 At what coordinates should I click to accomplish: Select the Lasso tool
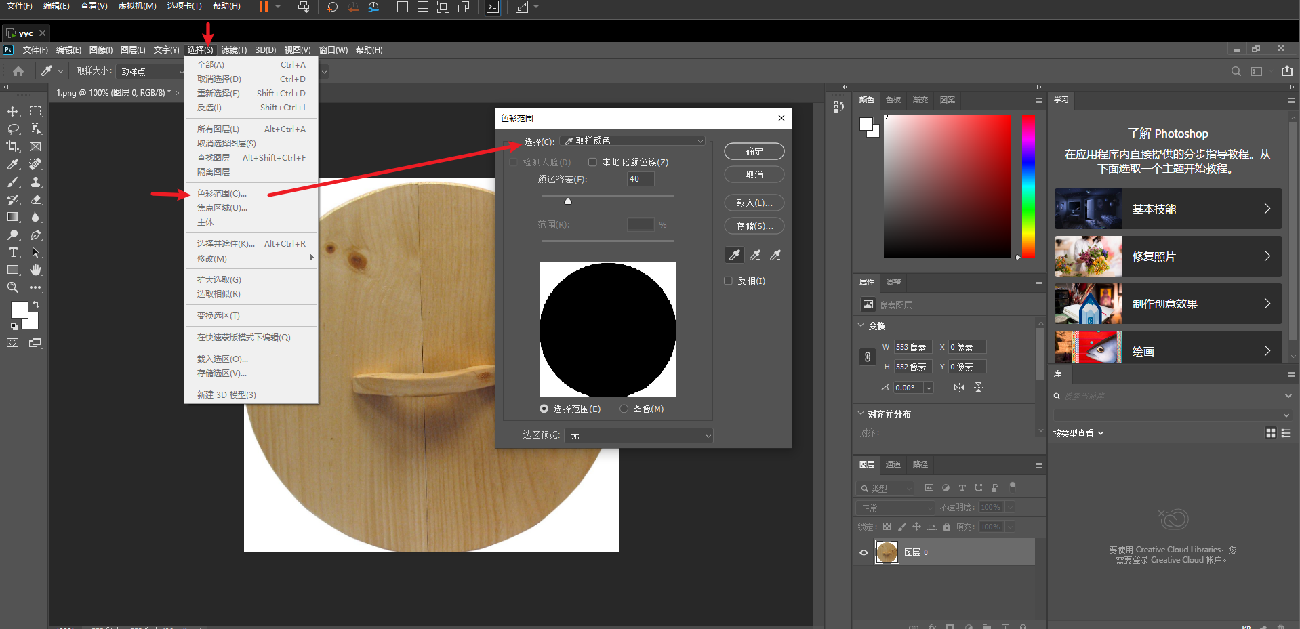[13, 129]
